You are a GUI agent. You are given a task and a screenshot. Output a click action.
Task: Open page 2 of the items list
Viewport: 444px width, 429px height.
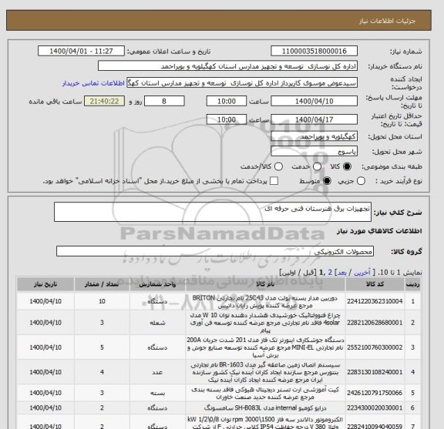(x=330, y=273)
